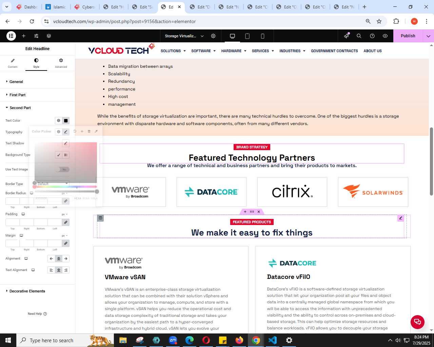Switch to Desktop responsive view

232,36
